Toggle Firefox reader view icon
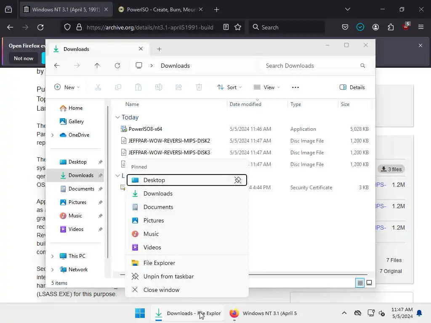431x323 pixels. tap(226, 27)
